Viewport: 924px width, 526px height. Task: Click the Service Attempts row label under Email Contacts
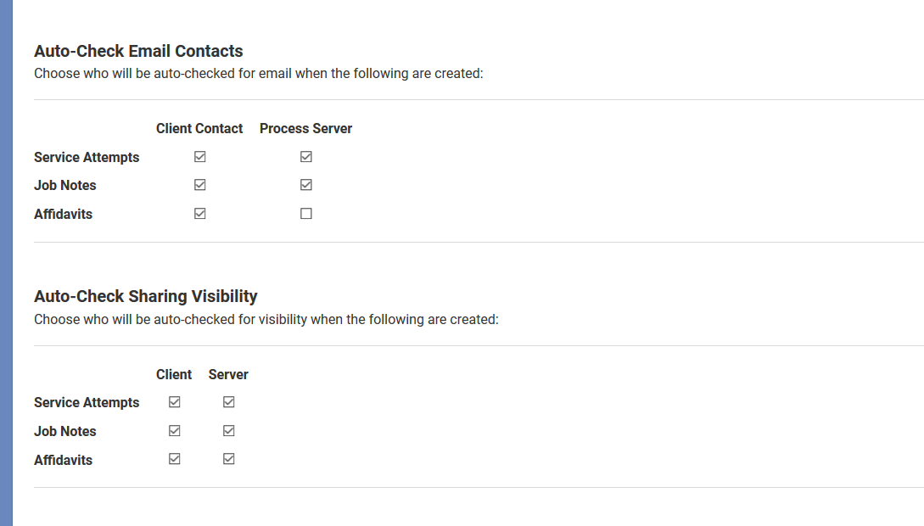coord(87,157)
